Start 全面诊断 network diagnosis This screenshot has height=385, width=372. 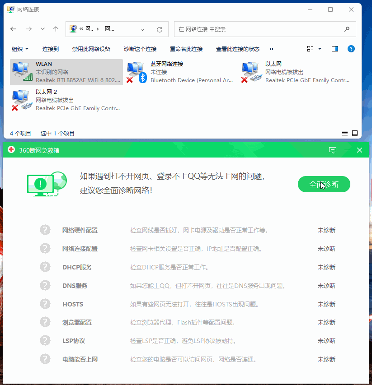(324, 184)
